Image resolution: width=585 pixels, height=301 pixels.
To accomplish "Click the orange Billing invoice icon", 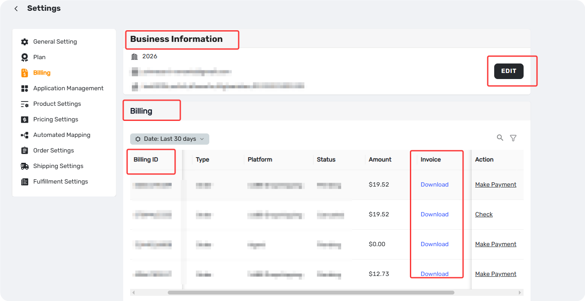I will click(x=25, y=73).
